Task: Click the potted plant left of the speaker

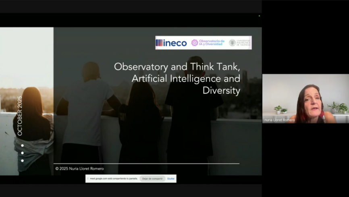Action: click(278, 109)
